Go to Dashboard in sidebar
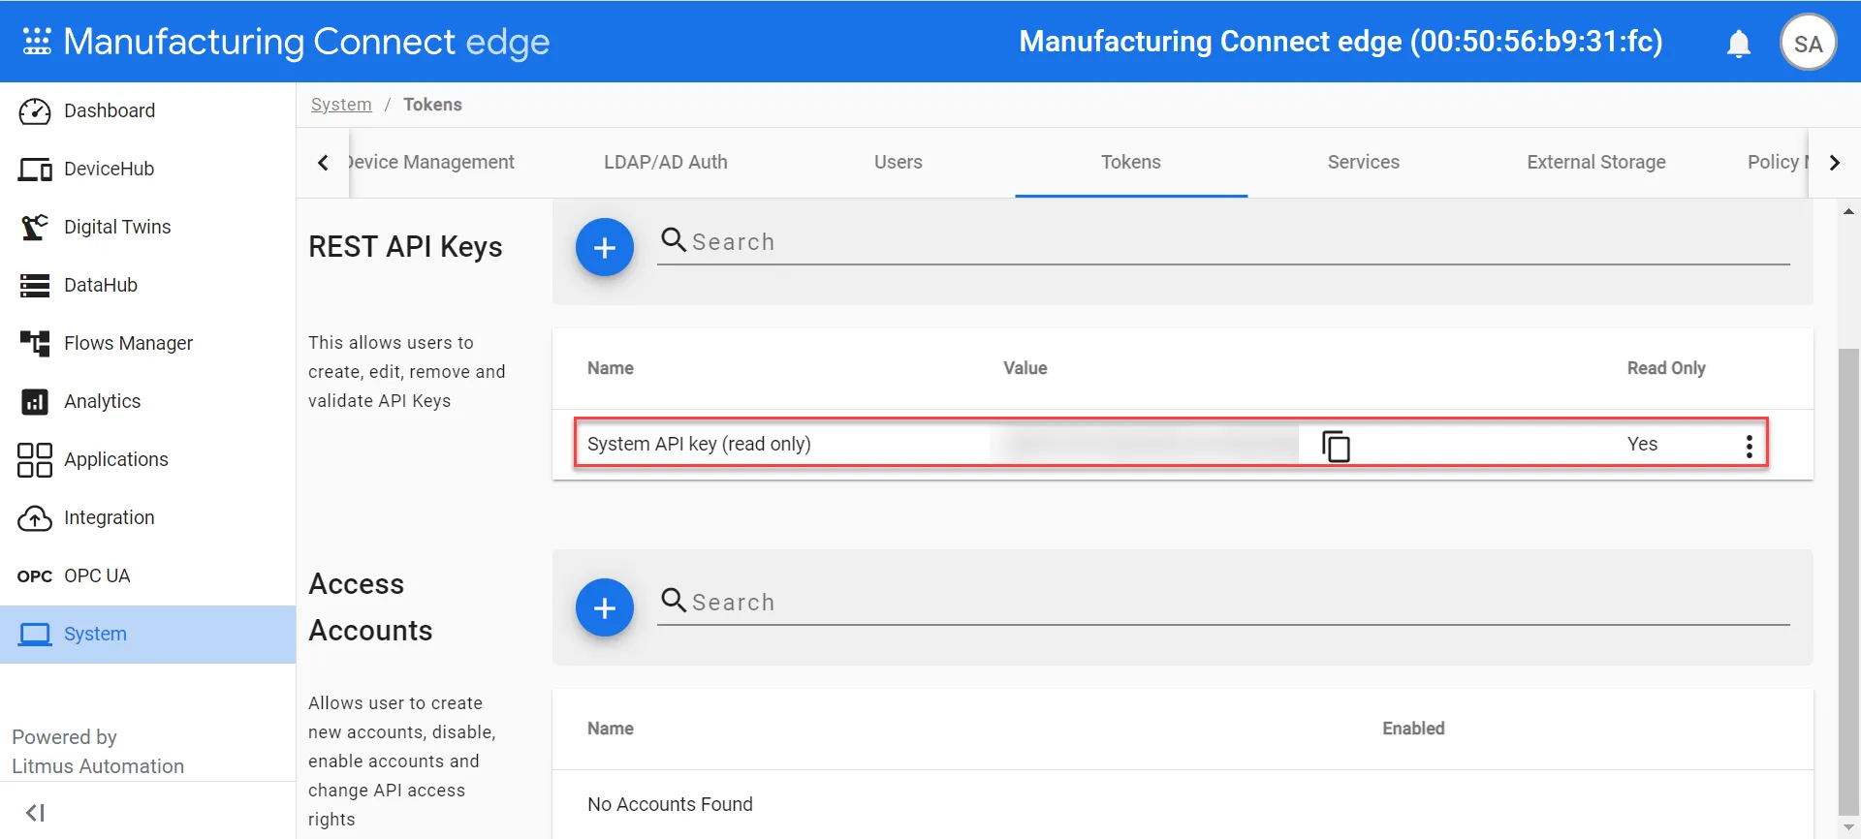Screen dimensions: 1861x839 (x=147, y=110)
